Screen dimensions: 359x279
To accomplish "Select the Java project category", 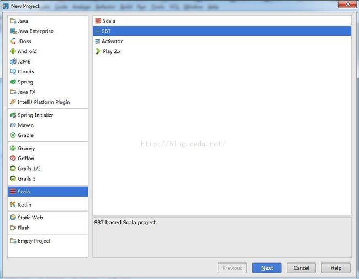I will 47,21.
